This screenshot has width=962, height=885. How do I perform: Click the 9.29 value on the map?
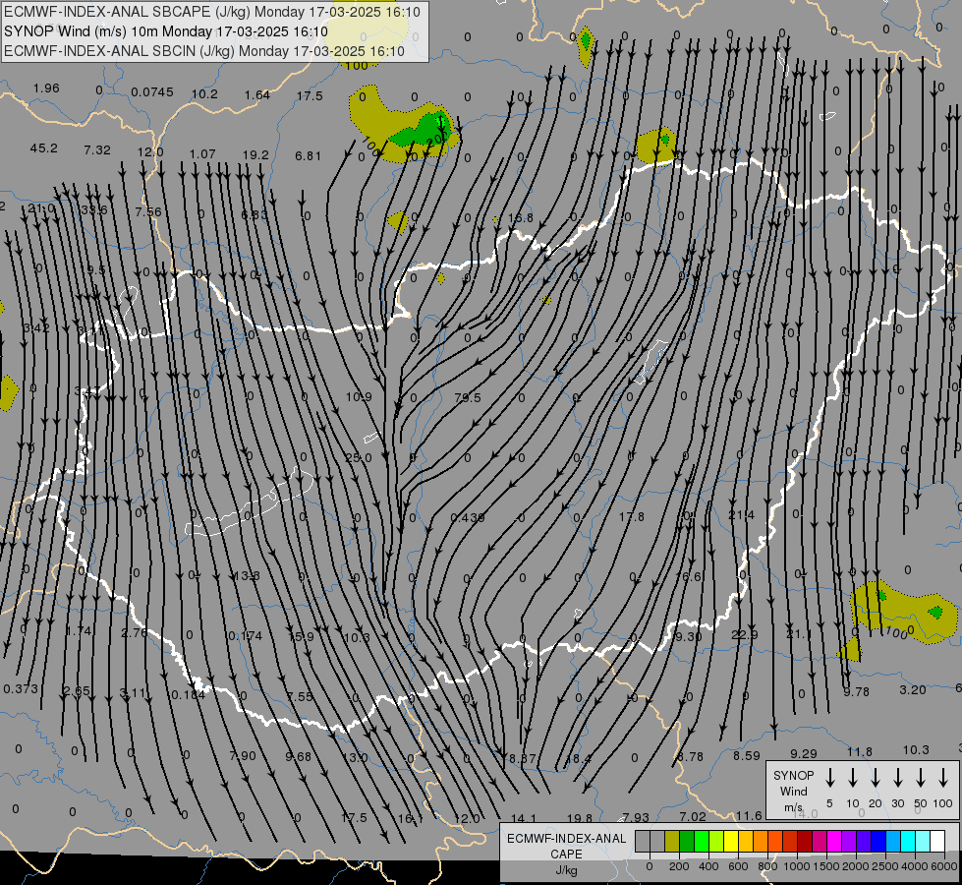pos(803,753)
